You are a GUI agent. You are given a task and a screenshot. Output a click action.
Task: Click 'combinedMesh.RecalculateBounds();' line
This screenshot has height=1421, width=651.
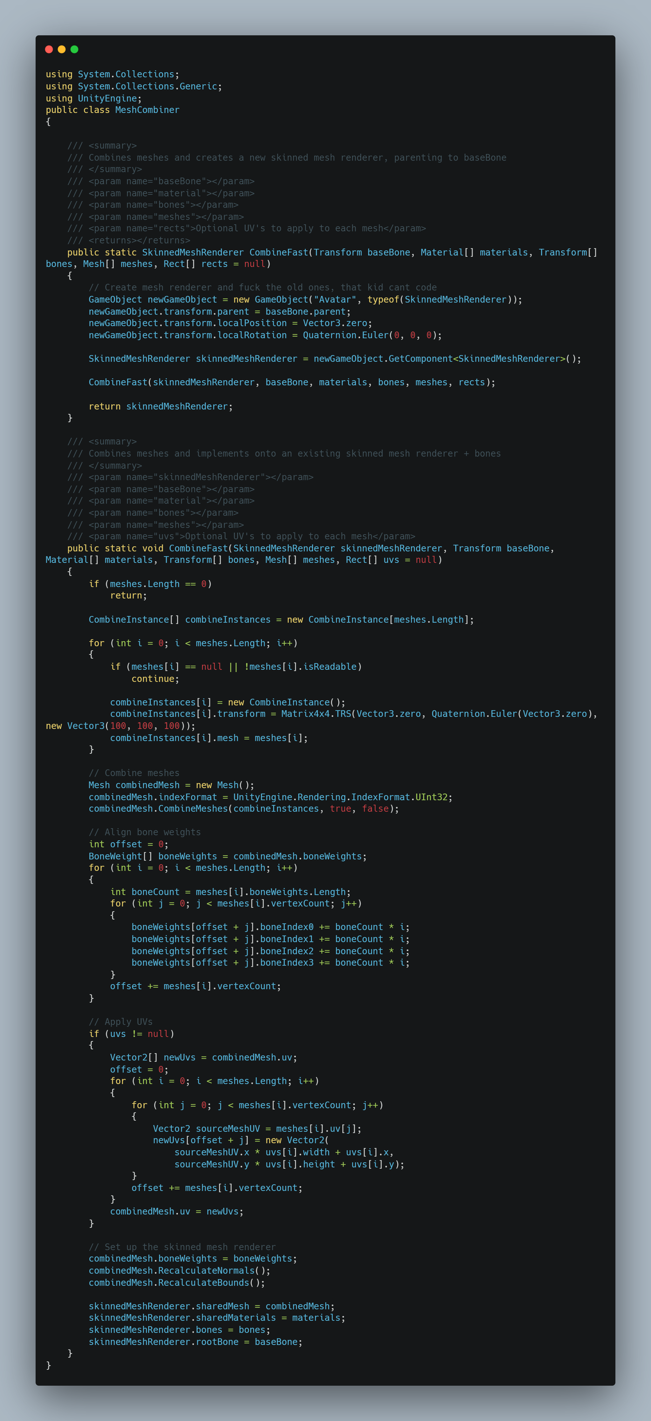[x=177, y=1283]
